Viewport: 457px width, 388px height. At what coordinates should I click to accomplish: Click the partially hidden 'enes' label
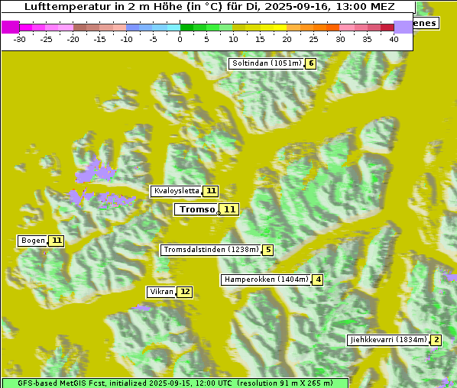[x=426, y=24]
